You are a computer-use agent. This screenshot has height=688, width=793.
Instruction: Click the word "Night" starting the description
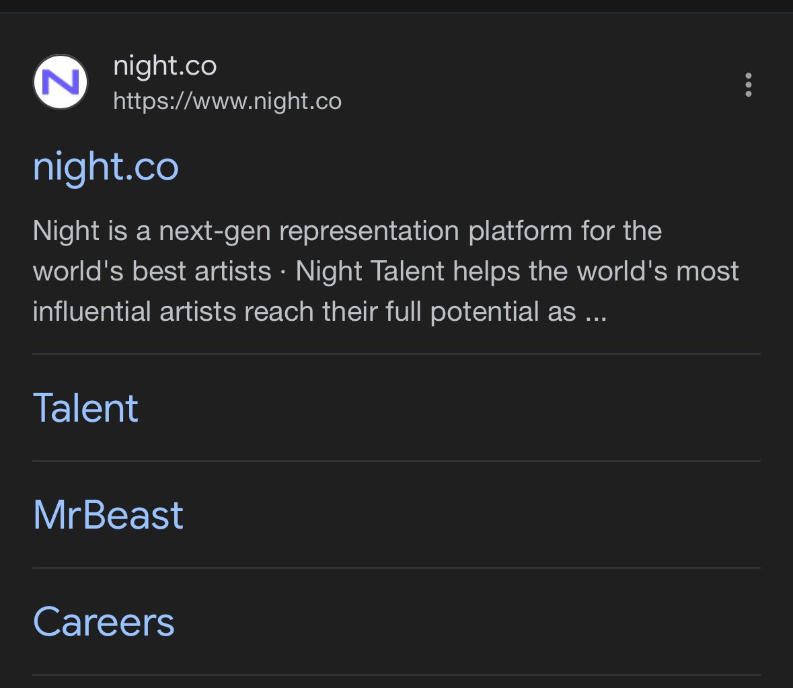[x=66, y=231]
